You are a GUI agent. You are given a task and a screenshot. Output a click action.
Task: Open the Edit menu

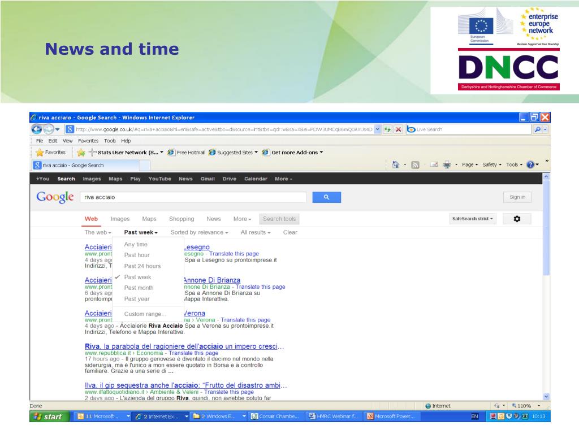point(53,141)
